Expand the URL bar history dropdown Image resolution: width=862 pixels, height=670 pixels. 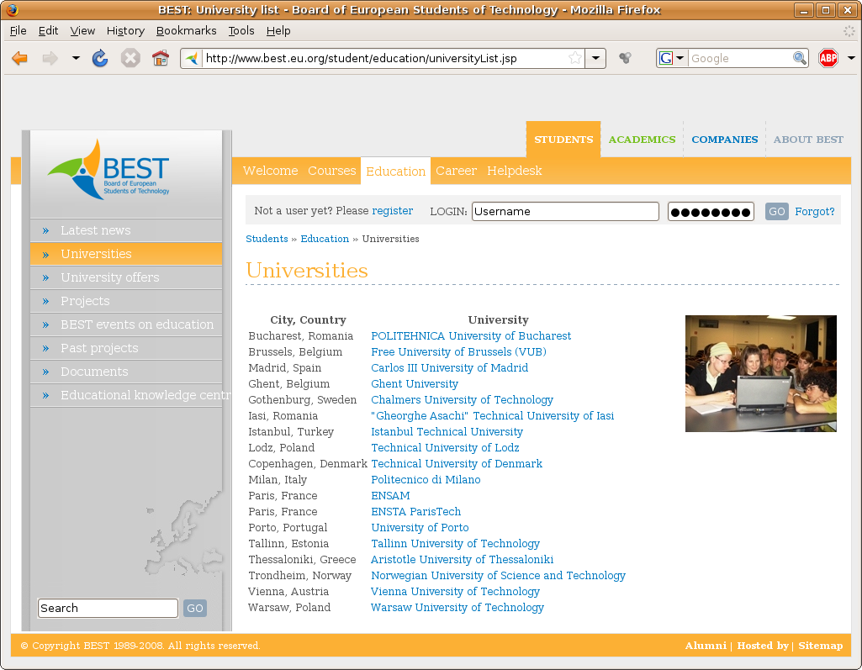595,58
